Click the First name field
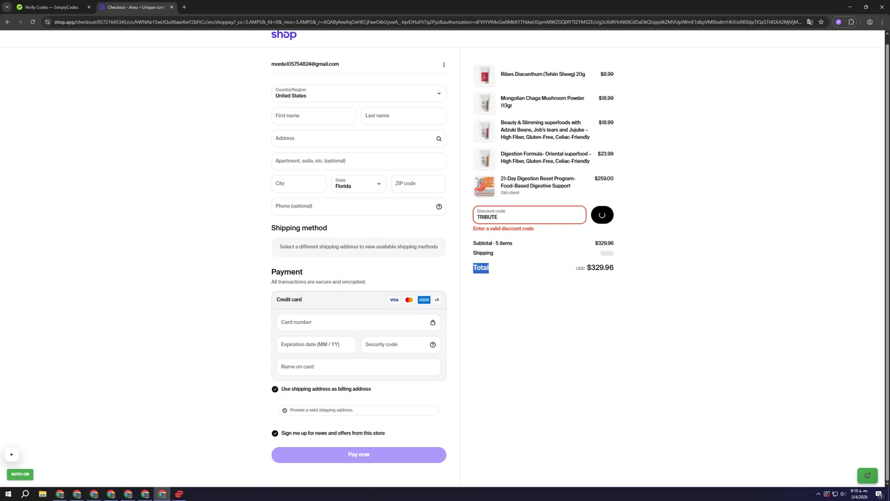 pos(314,116)
